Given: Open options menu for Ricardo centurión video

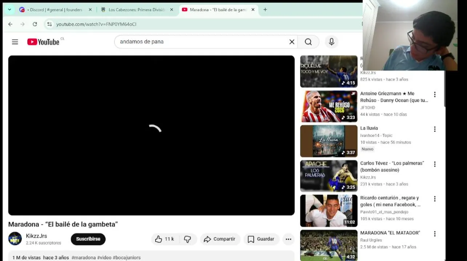Looking at the screenshot, I should pyautogui.click(x=435, y=199).
